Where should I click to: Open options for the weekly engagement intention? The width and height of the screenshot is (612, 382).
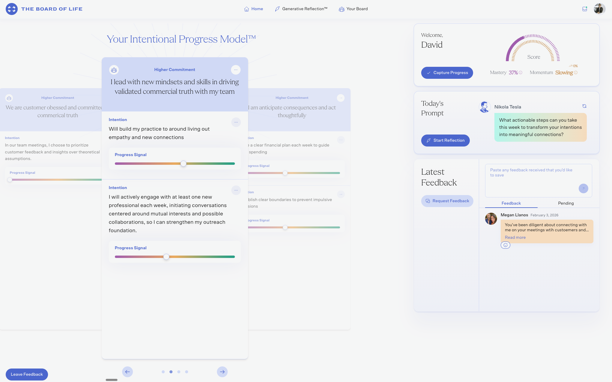tap(236, 190)
